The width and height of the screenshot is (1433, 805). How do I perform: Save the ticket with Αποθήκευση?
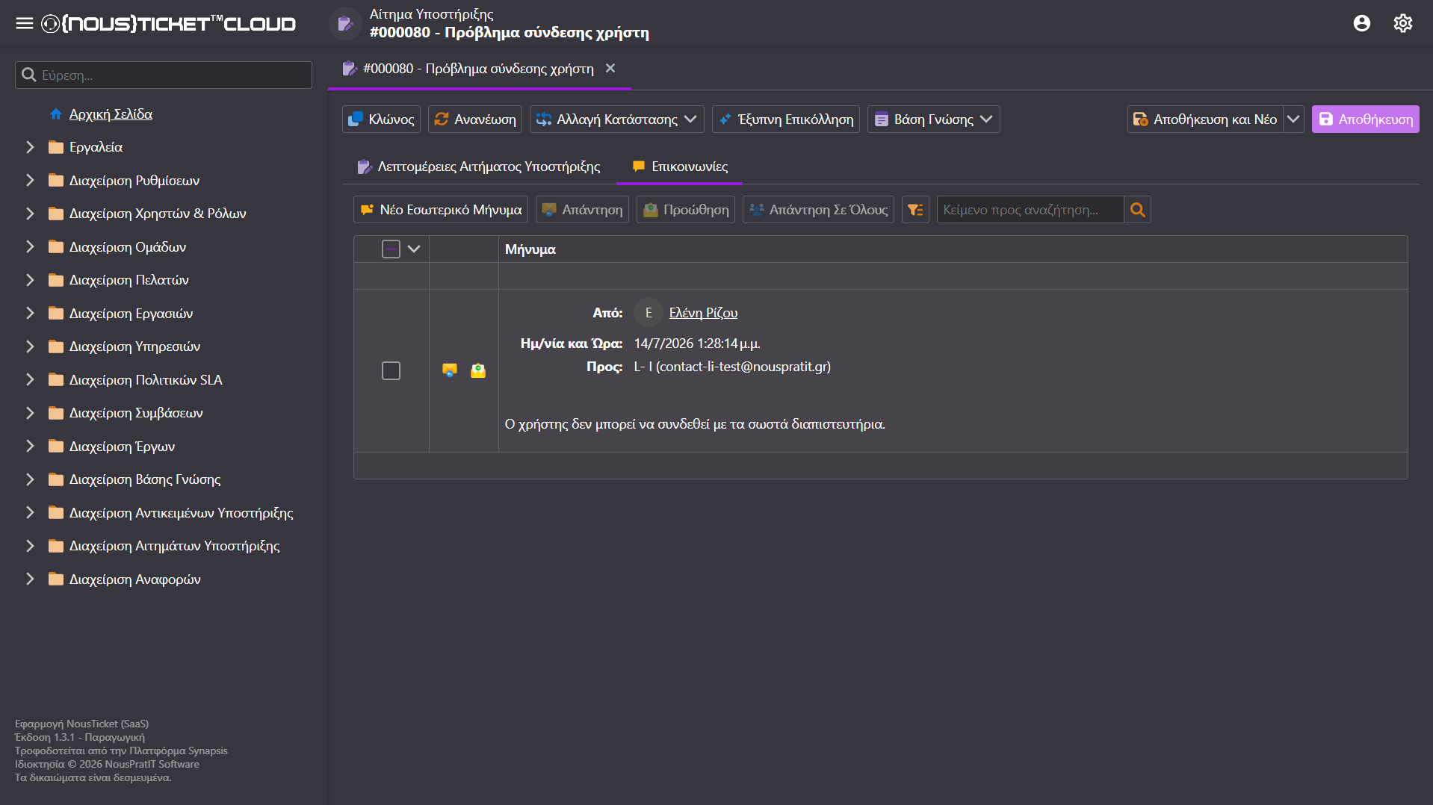pyautogui.click(x=1365, y=119)
